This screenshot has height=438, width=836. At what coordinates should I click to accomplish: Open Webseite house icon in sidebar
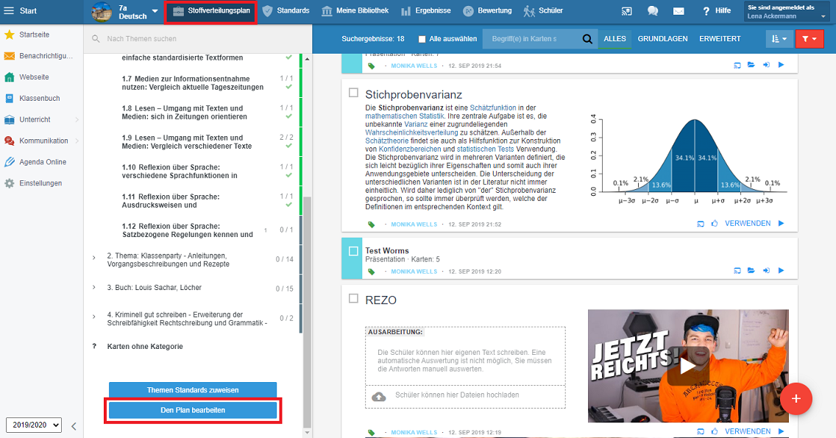pos(9,77)
